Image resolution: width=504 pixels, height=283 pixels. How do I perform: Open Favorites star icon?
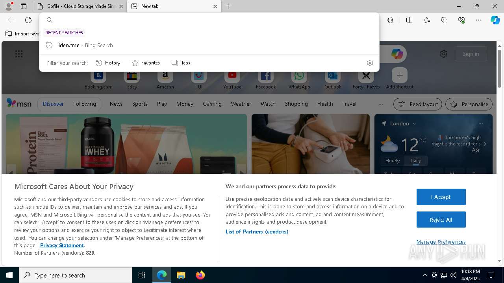(x=427, y=20)
